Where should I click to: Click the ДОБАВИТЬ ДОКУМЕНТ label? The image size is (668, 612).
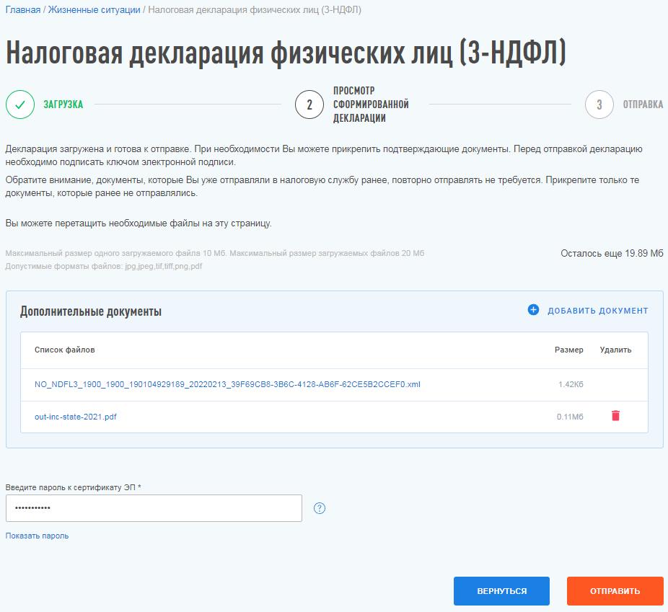[x=597, y=311]
